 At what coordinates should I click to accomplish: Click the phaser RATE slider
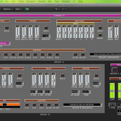click(18, 31)
